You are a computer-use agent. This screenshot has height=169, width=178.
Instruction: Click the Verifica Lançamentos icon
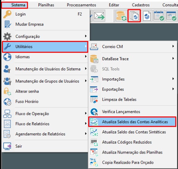tap(94, 112)
